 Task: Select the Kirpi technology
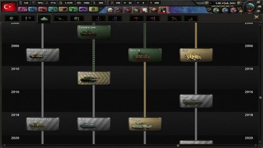point(196,55)
